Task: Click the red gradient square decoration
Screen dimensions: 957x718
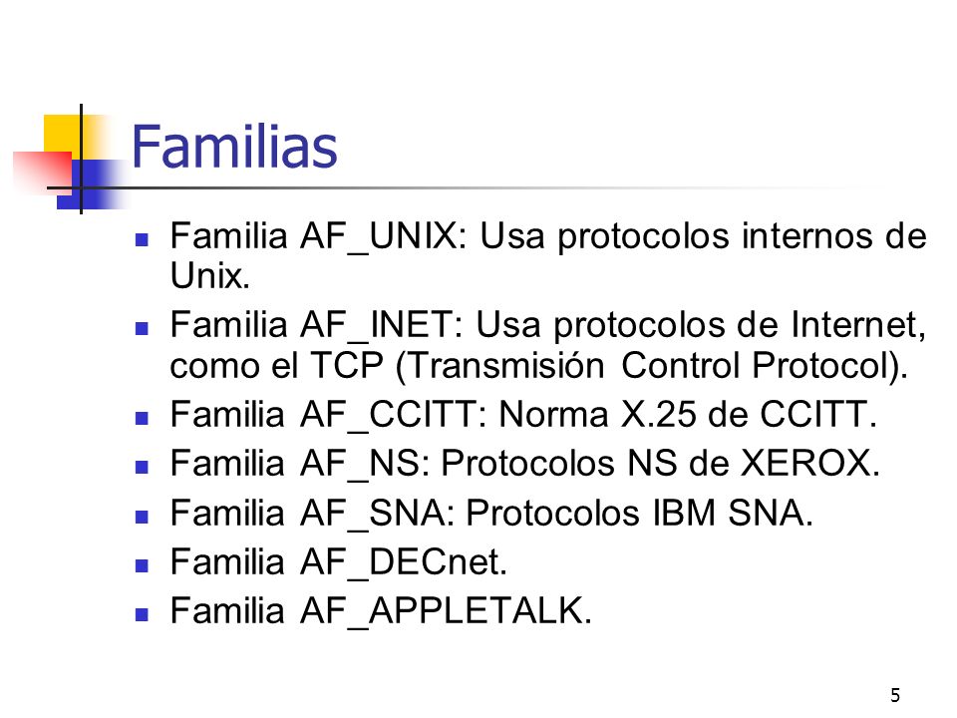Action: click(x=43, y=172)
